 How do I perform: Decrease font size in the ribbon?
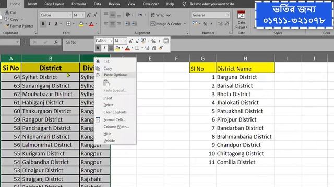point(95,15)
